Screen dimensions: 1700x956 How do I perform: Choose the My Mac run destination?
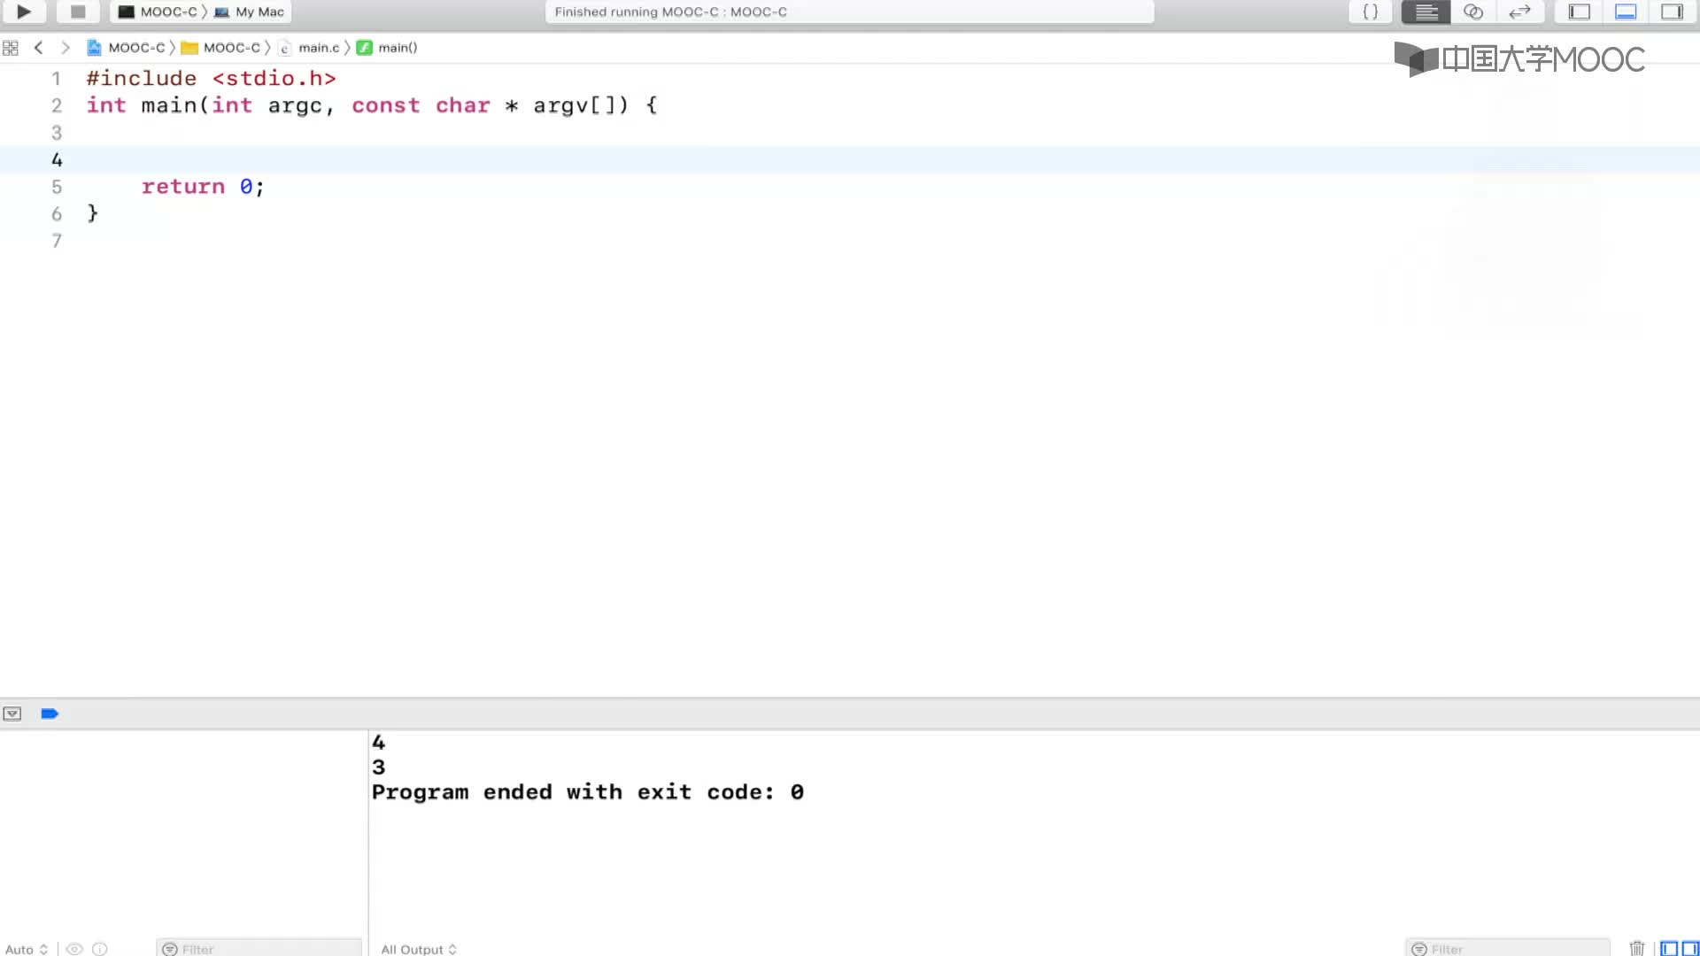(250, 12)
